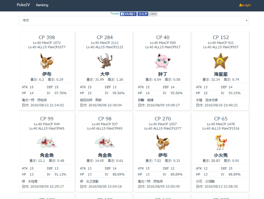
Task: Select the CP 398 heading
Action: coord(47,37)
